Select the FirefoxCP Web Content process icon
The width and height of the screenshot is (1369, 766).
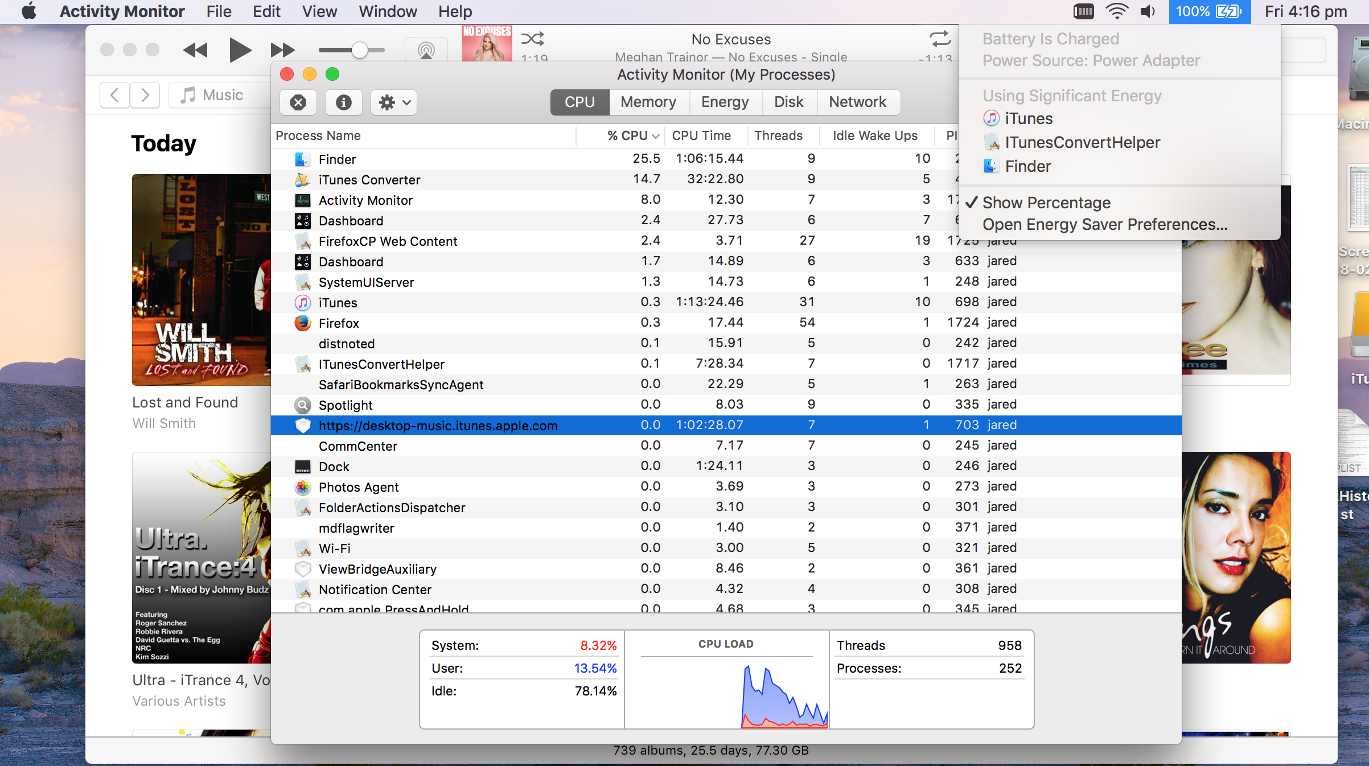pyautogui.click(x=302, y=241)
